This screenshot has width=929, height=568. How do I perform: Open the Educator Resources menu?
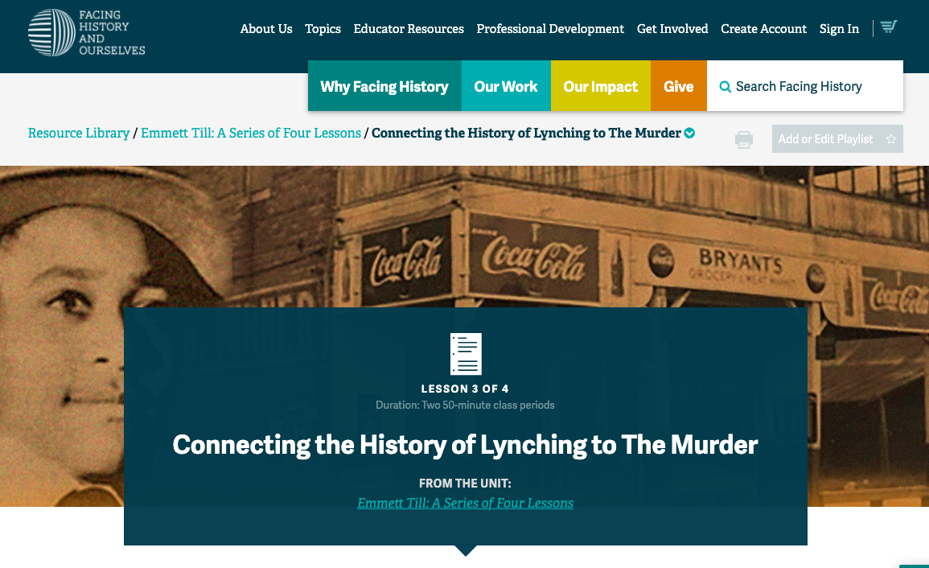pyautogui.click(x=409, y=29)
